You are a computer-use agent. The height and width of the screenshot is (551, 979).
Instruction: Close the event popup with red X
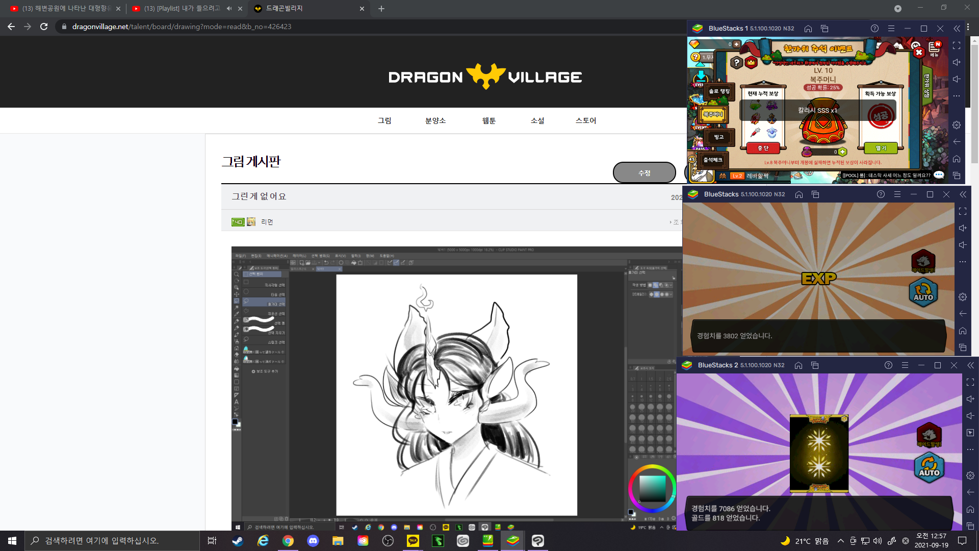pyautogui.click(x=918, y=52)
